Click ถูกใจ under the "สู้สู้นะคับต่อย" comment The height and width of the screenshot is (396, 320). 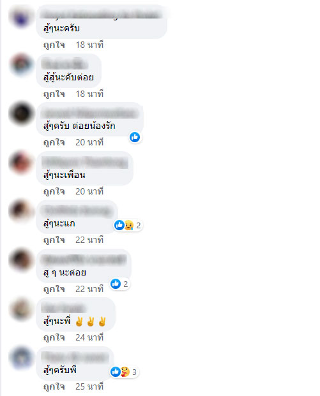click(x=54, y=94)
